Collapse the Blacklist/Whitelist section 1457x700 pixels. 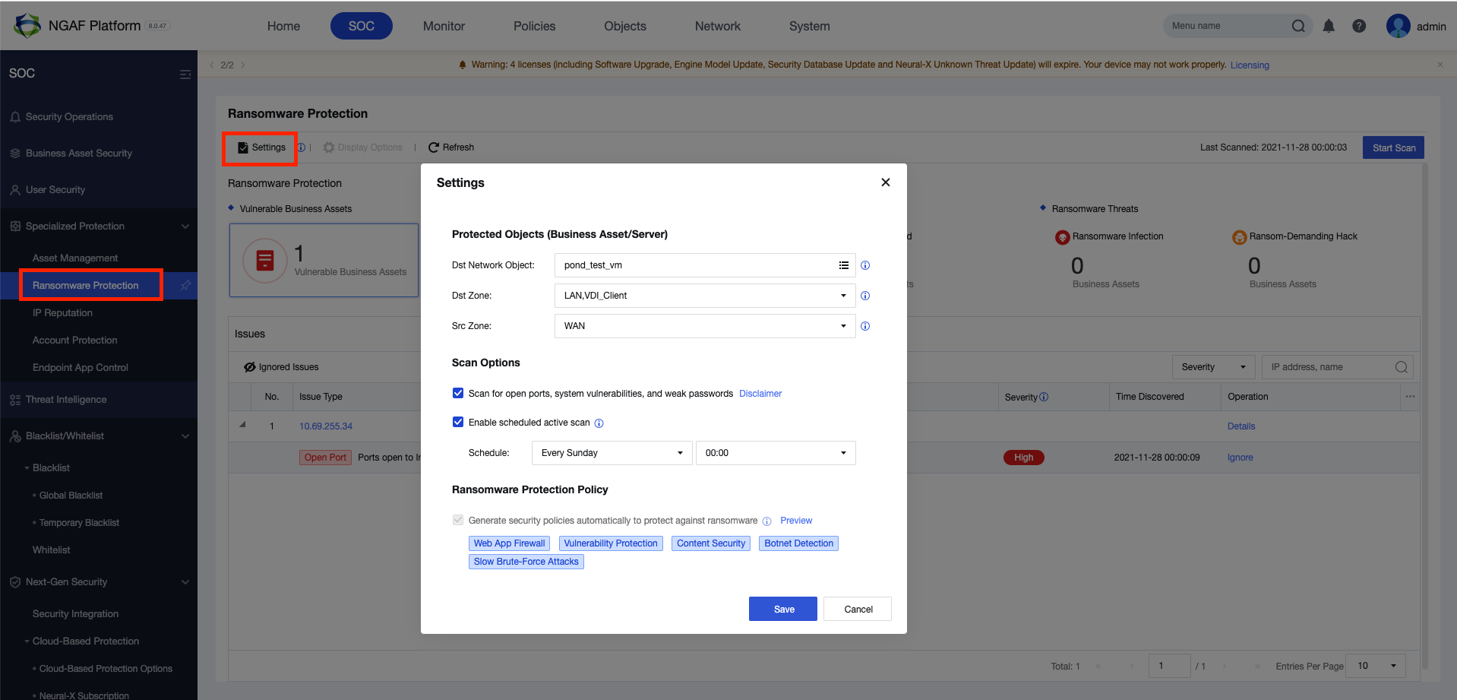click(185, 436)
